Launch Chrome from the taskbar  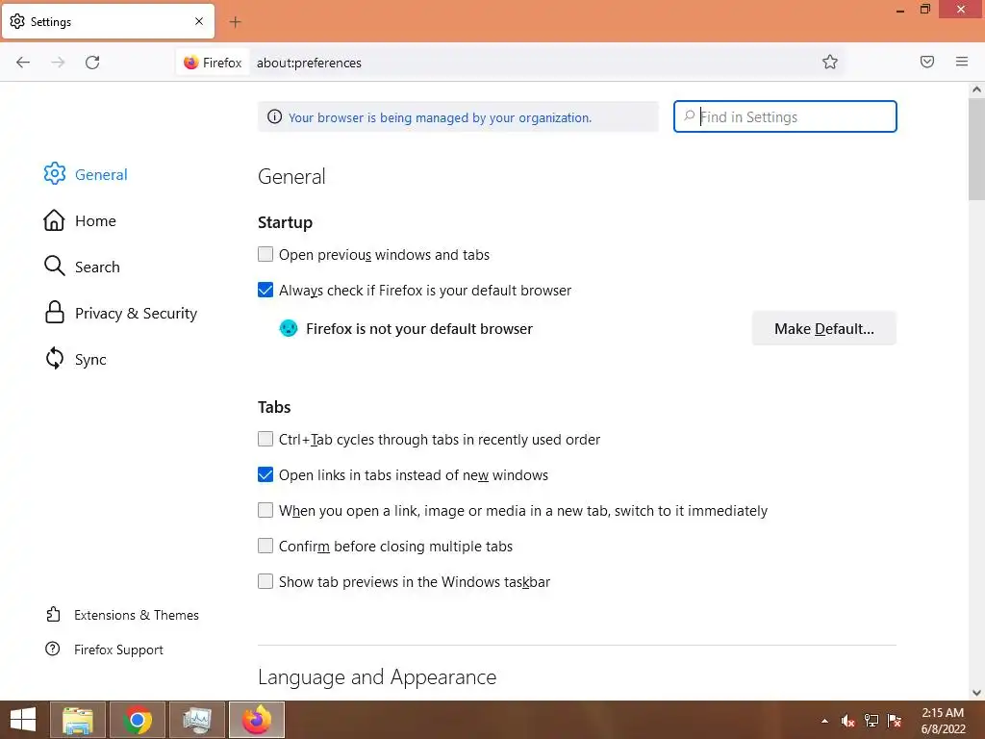pos(138,720)
